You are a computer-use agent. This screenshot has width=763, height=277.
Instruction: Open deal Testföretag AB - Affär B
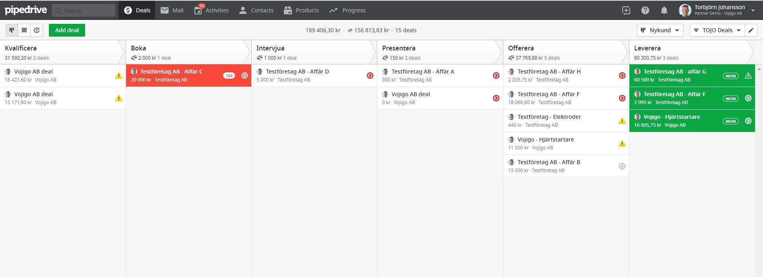pos(549,162)
